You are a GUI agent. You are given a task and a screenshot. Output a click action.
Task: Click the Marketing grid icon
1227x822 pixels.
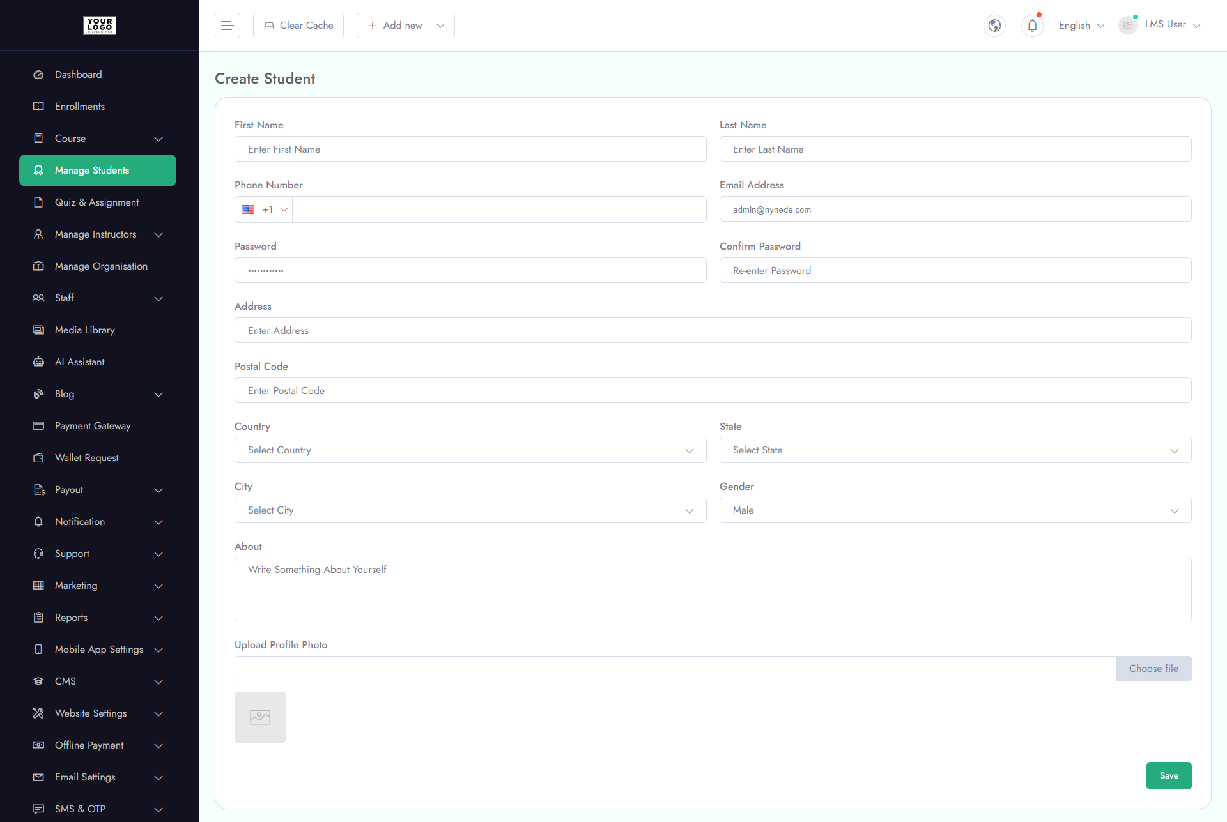click(x=38, y=586)
